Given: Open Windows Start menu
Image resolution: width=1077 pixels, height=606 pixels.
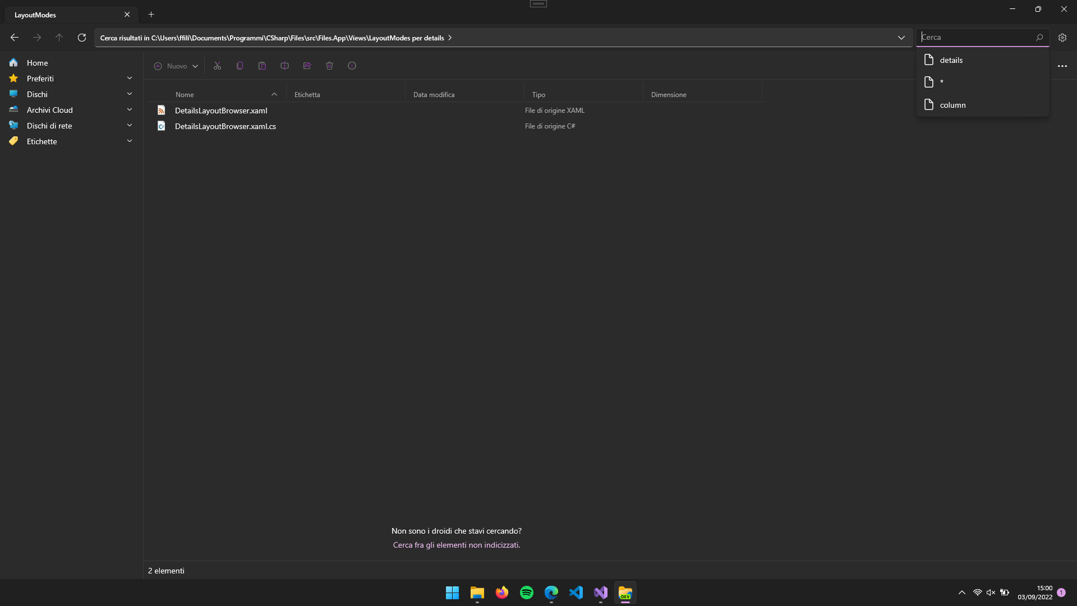Looking at the screenshot, I should pos(453,593).
